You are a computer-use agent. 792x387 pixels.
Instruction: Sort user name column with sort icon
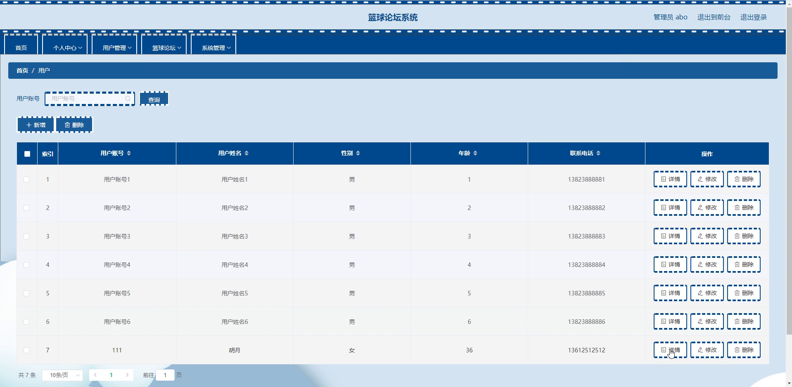pos(247,153)
